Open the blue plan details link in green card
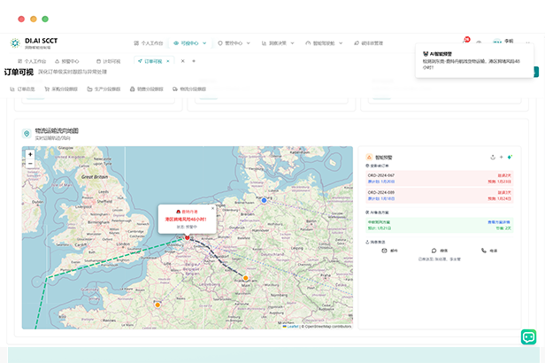 (499, 222)
